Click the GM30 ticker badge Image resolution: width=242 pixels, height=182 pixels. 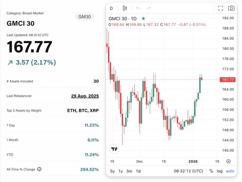(84, 17)
